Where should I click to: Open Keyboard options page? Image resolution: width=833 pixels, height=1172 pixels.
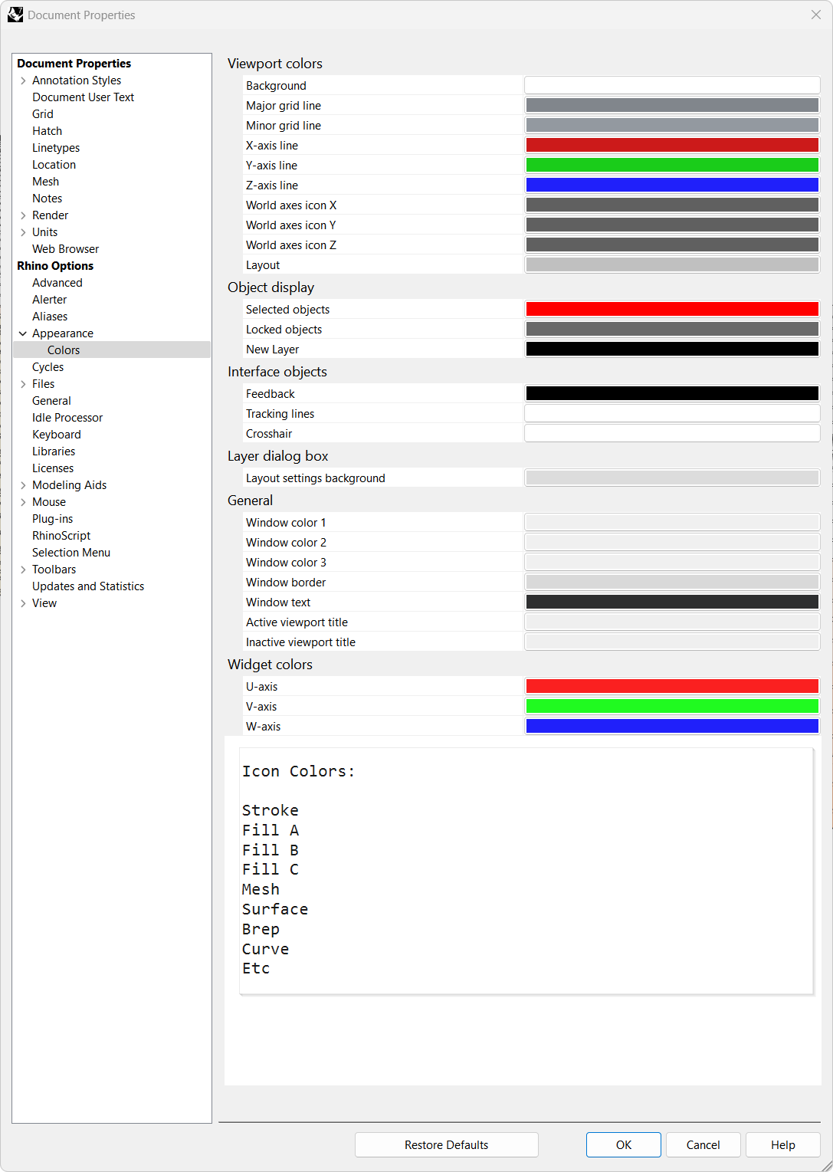pyautogui.click(x=56, y=435)
